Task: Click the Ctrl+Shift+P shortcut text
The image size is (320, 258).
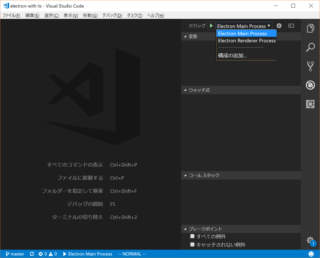Action: click(124, 165)
